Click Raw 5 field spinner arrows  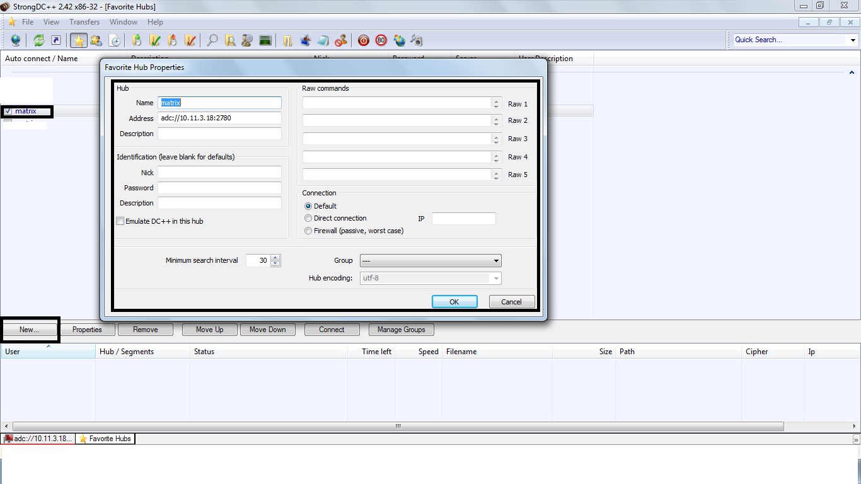tap(496, 175)
